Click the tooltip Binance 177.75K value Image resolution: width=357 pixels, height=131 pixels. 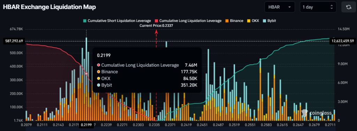tap(189, 72)
